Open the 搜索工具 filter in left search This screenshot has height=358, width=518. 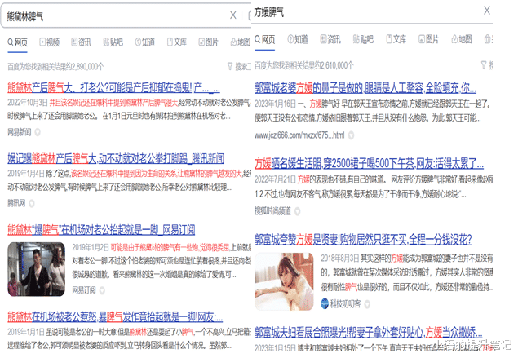(x=239, y=67)
